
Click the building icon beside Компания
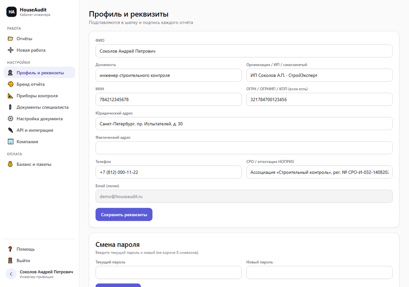coord(11,141)
